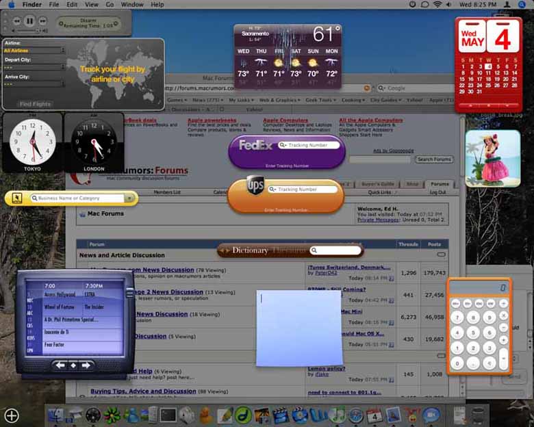Open the Go menu

(x=110, y=4)
